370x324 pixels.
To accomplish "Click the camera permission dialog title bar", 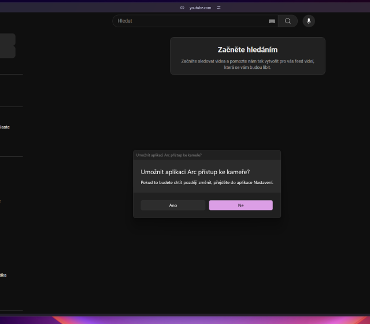I will (207, 155).
